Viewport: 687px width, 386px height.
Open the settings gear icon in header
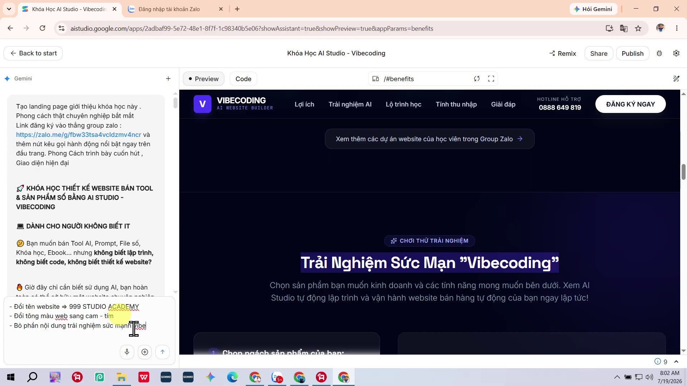pos(676,53)
